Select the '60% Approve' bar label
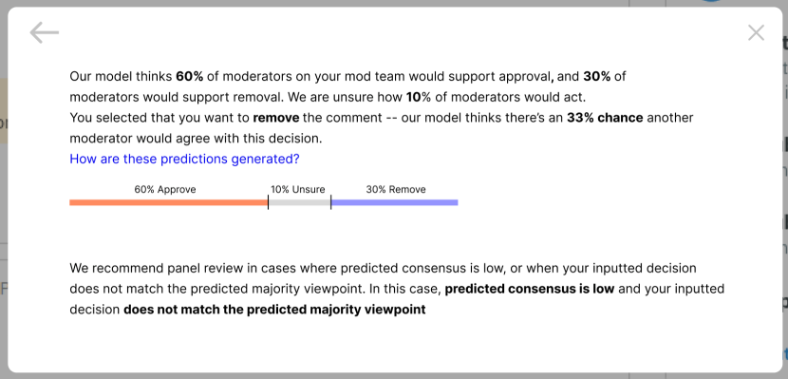 (x=165, y=190)
